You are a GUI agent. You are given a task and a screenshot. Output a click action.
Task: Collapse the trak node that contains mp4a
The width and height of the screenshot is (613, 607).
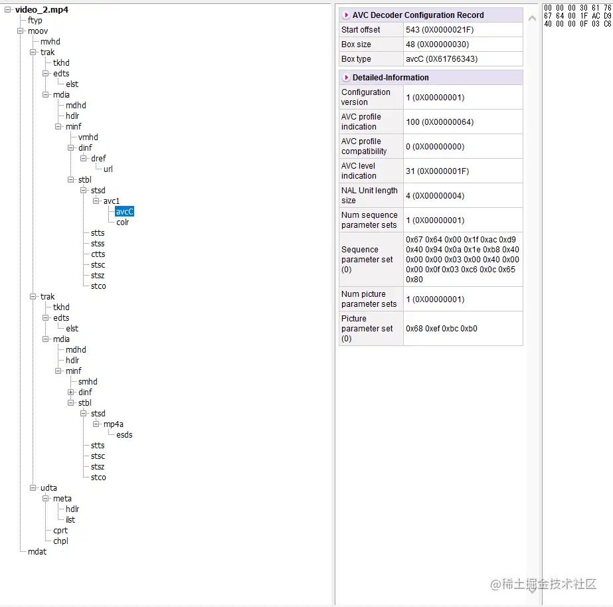click(33, 297)
